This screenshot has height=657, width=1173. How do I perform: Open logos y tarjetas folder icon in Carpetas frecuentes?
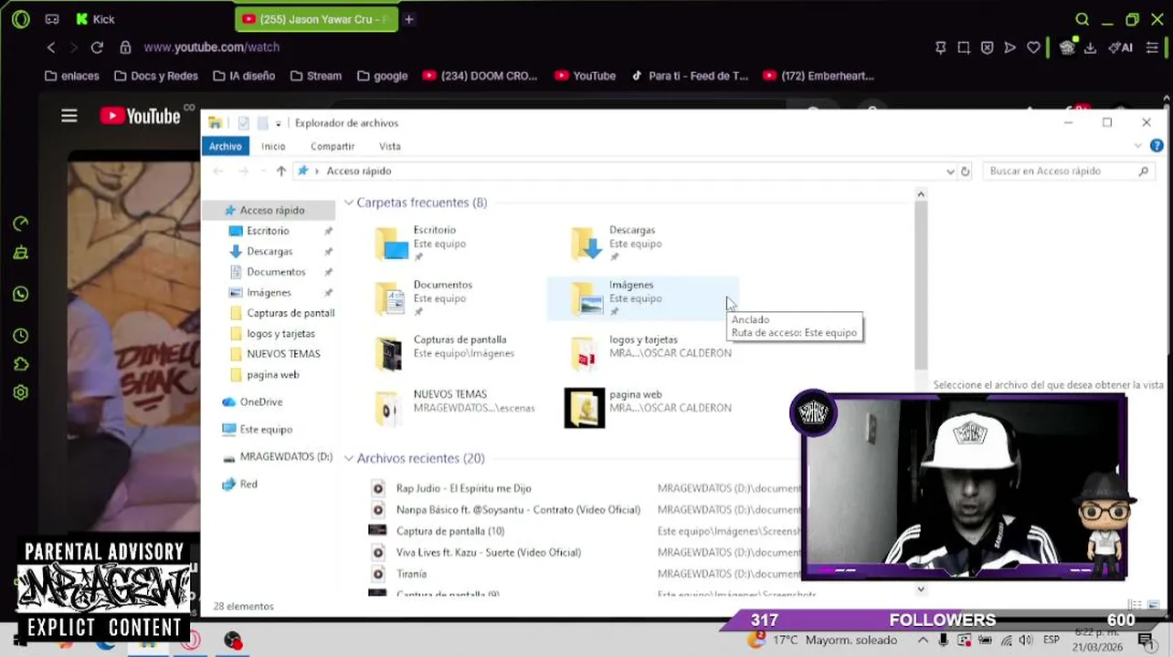tap(586, 353)
